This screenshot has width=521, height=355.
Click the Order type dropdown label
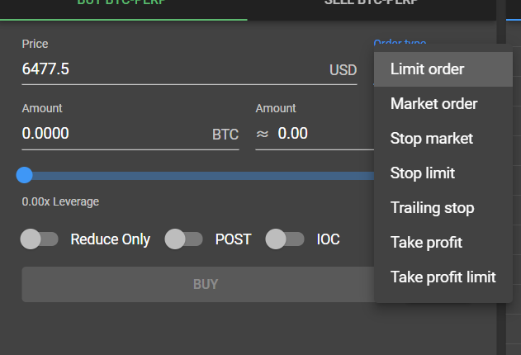400,43
